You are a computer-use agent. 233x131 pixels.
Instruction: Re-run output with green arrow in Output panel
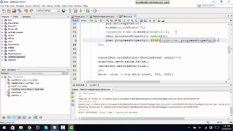pos(73,93)
